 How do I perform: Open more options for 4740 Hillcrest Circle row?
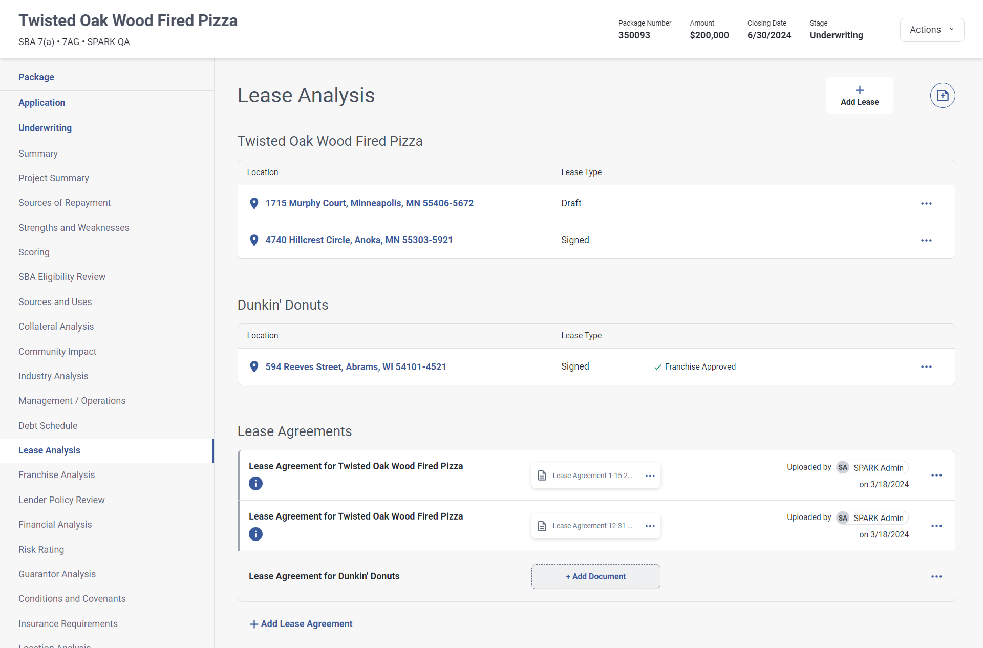pos(926,240)
